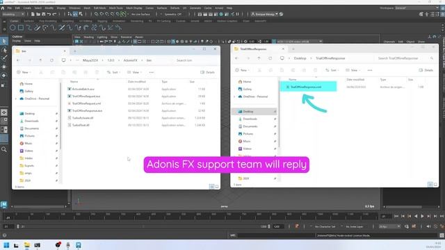Select the NURBS square shelf icon
The image size is (445, 250).
(21, 28)
